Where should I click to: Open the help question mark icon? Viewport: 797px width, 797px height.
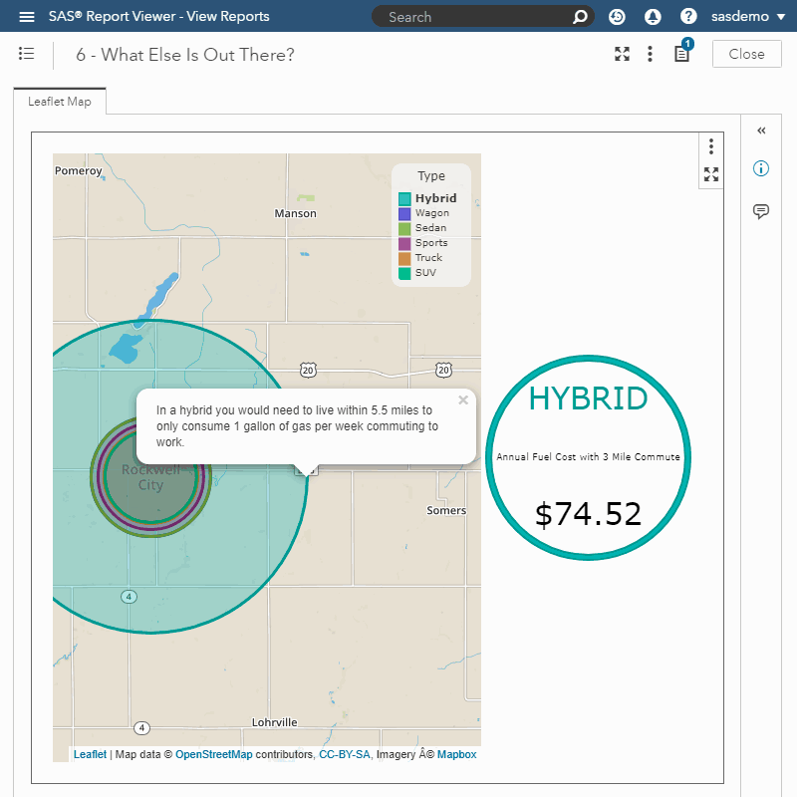688,17
